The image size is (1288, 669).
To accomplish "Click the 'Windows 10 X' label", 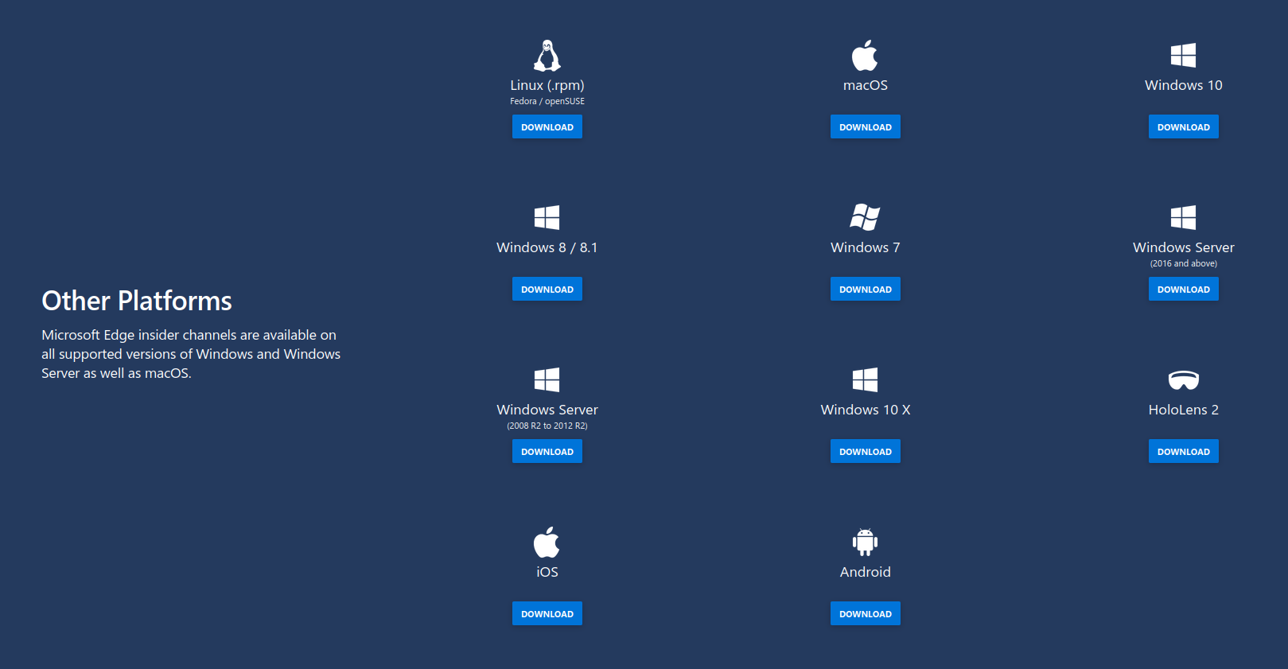I will point(866,410).
